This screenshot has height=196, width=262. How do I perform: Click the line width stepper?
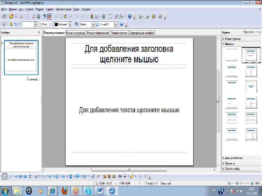(x=51, y=25)
